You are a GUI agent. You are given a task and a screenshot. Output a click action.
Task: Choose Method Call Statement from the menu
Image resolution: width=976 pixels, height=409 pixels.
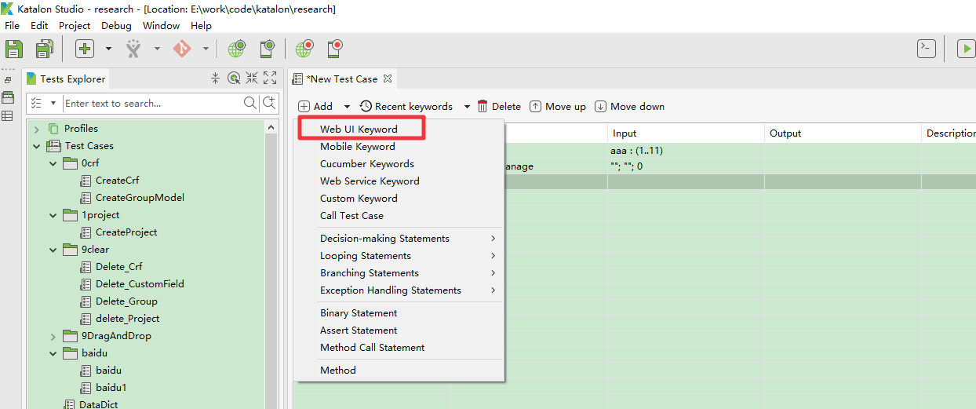(x=373, y=347)
